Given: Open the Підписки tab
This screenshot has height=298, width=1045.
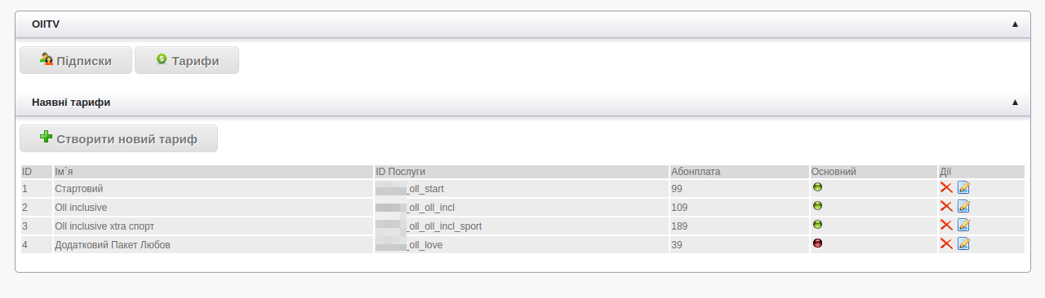Looking at the screenshot, I should click(76, 60).
